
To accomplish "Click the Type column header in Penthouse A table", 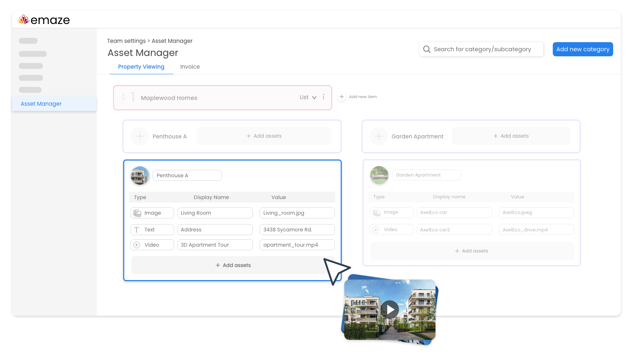I will [x=140, y=197].
